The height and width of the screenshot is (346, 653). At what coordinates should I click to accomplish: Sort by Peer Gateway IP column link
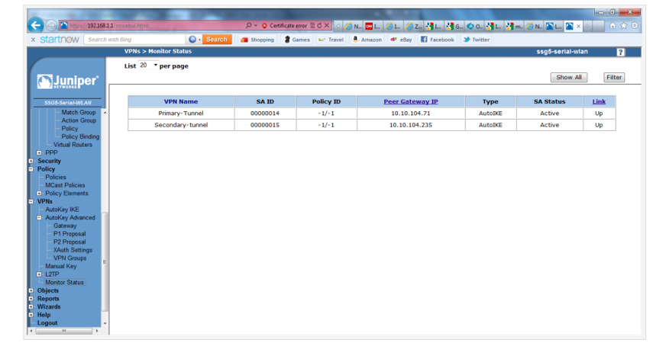pos(410,101)
